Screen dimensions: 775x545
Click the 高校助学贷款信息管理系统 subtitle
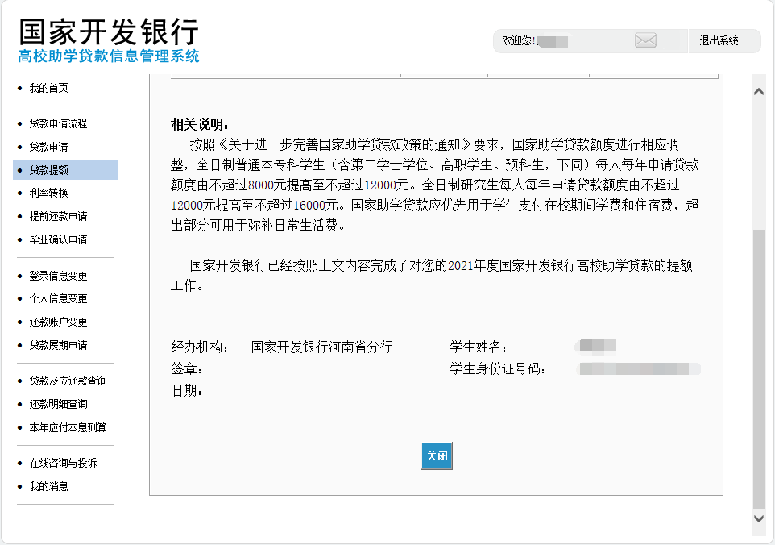coord(109,56)
